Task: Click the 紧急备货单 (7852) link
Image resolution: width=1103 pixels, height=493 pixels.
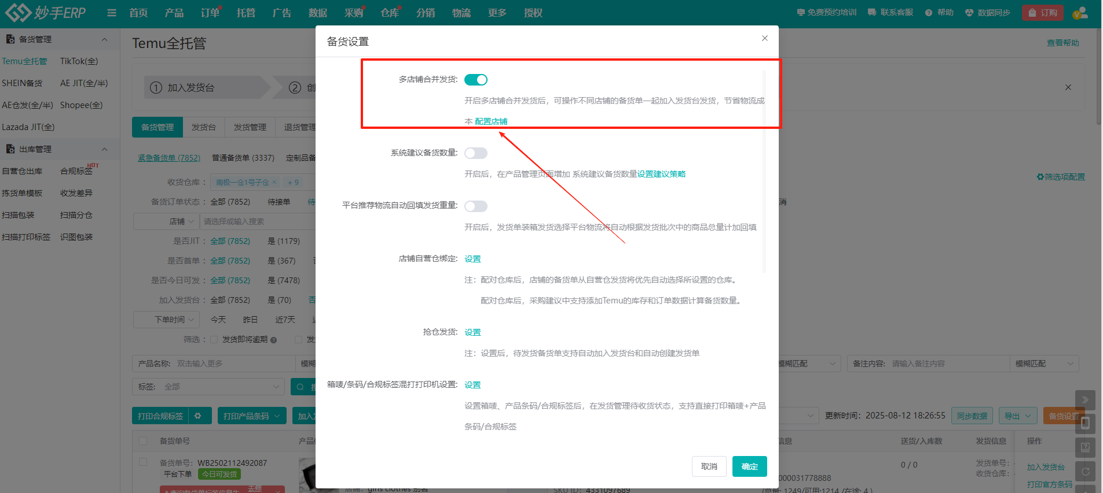Action: [x=169, y=158]
